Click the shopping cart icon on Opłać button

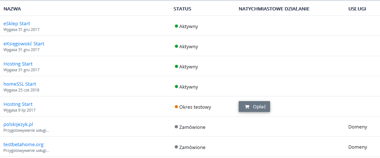click(x=247, y=107)
